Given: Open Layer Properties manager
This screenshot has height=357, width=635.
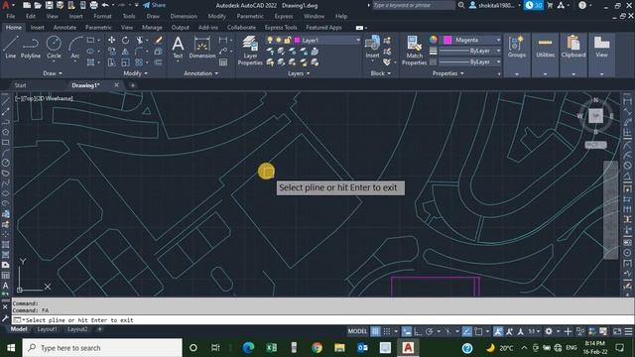Looking at the screenshot, I should (x=250, y=51).
